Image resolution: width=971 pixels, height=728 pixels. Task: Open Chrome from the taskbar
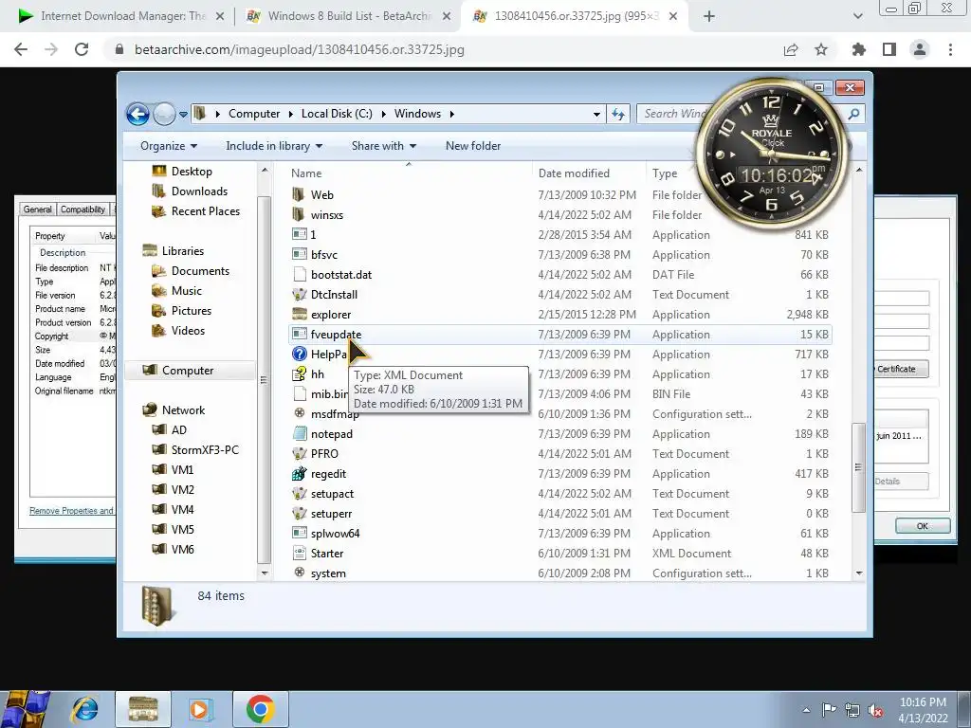point(261,709)
